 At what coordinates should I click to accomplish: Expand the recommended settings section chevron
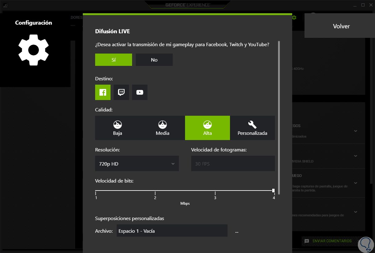(356, 212)
